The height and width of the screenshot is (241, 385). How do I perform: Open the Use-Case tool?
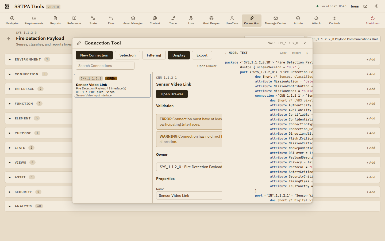[232, 21]
